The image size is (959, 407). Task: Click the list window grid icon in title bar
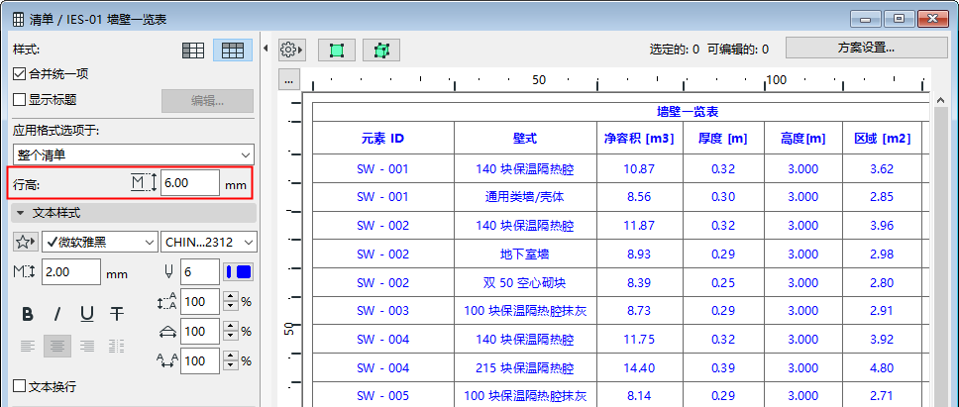(19, 20)
